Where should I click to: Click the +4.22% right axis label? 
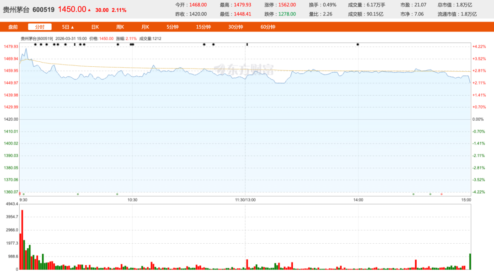click(x=479, y=47)
